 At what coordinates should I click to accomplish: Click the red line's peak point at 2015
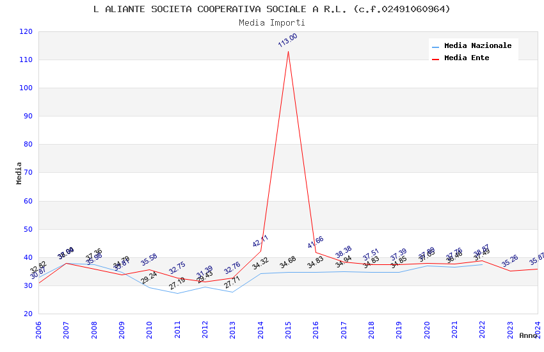coord(288,52)
